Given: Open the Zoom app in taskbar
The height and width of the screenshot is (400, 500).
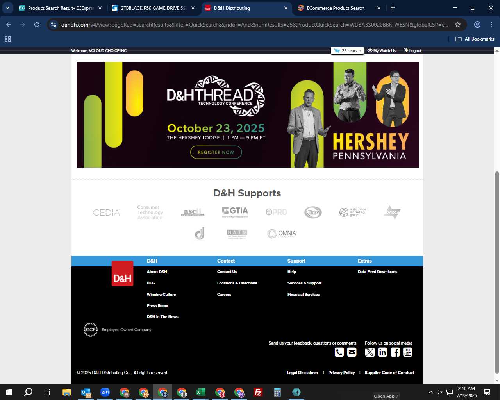Looking at the screenshot, I should [x=105, y=392].
